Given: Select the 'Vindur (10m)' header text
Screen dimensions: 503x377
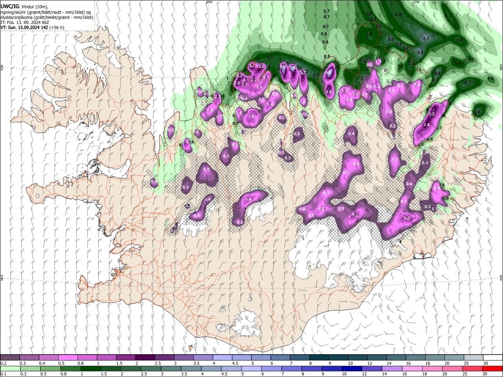Looking at the screenshot, I should (34, 7).
